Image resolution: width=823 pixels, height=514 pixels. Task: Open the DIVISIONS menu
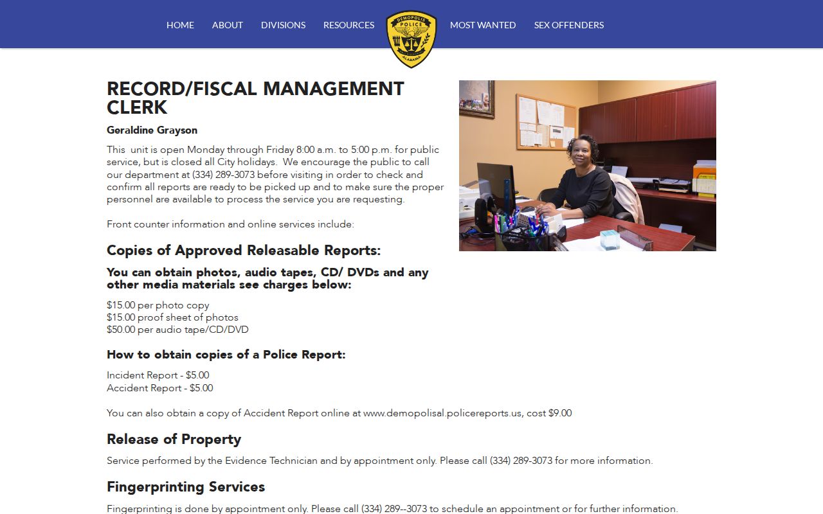[x=283, y=25]
